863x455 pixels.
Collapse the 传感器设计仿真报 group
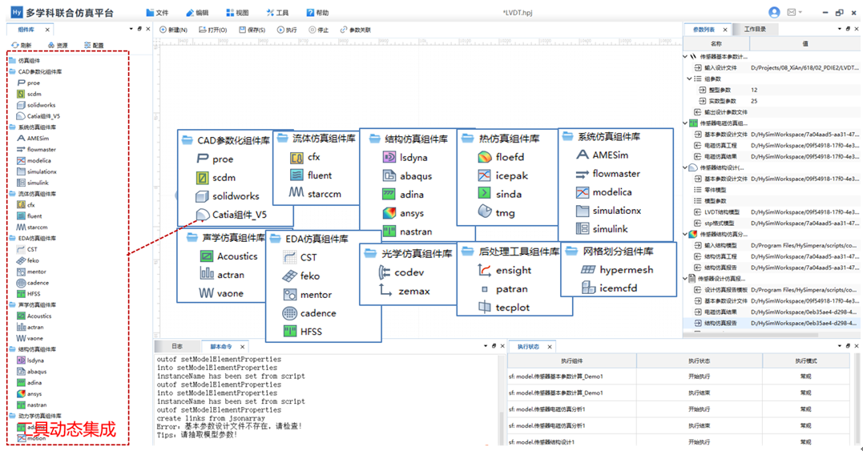[x=685, y=279]
